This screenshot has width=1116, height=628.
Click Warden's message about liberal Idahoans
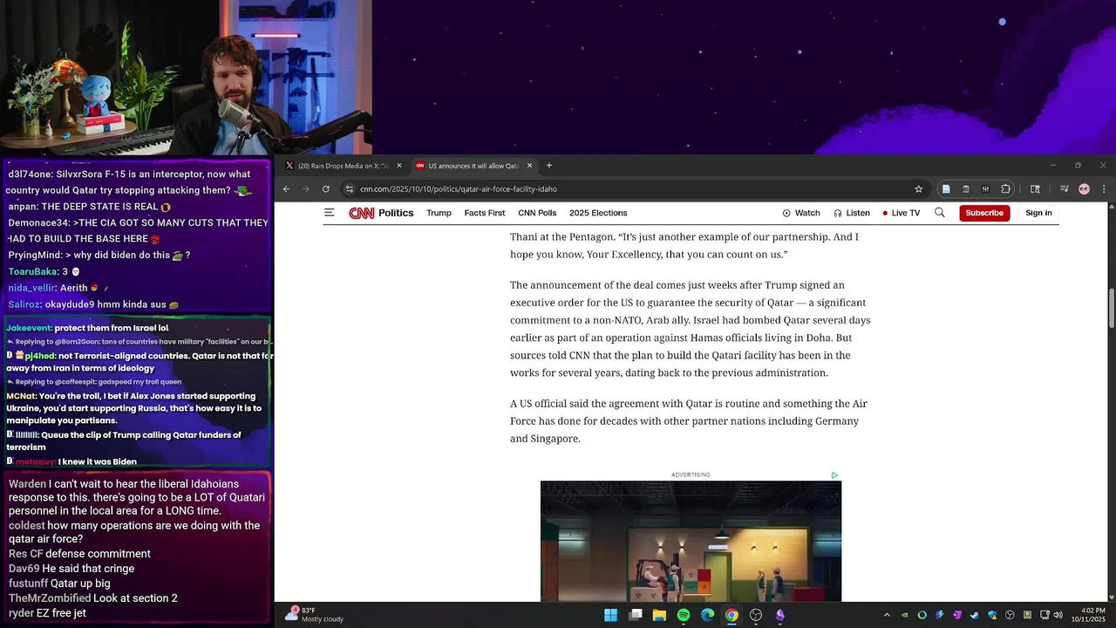point(137,497)
